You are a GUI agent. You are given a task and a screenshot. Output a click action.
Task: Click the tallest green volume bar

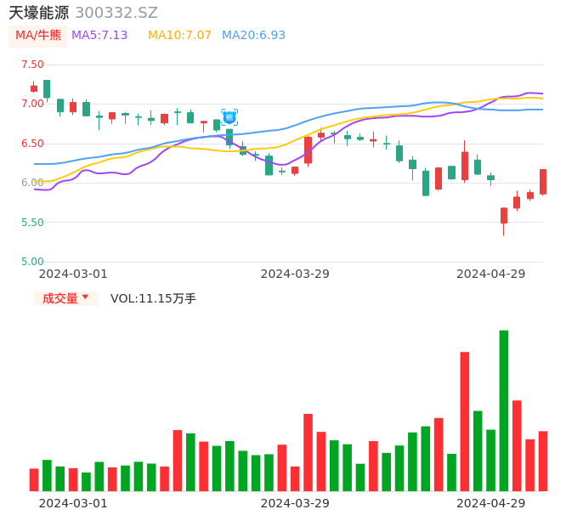504,410
